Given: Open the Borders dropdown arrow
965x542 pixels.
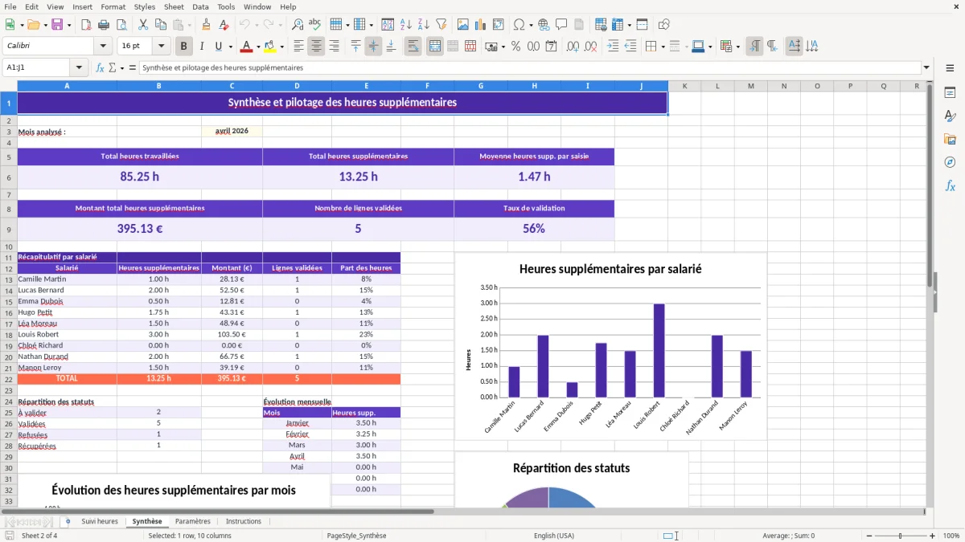Looking at the screenshot, I should click(664, 47).
